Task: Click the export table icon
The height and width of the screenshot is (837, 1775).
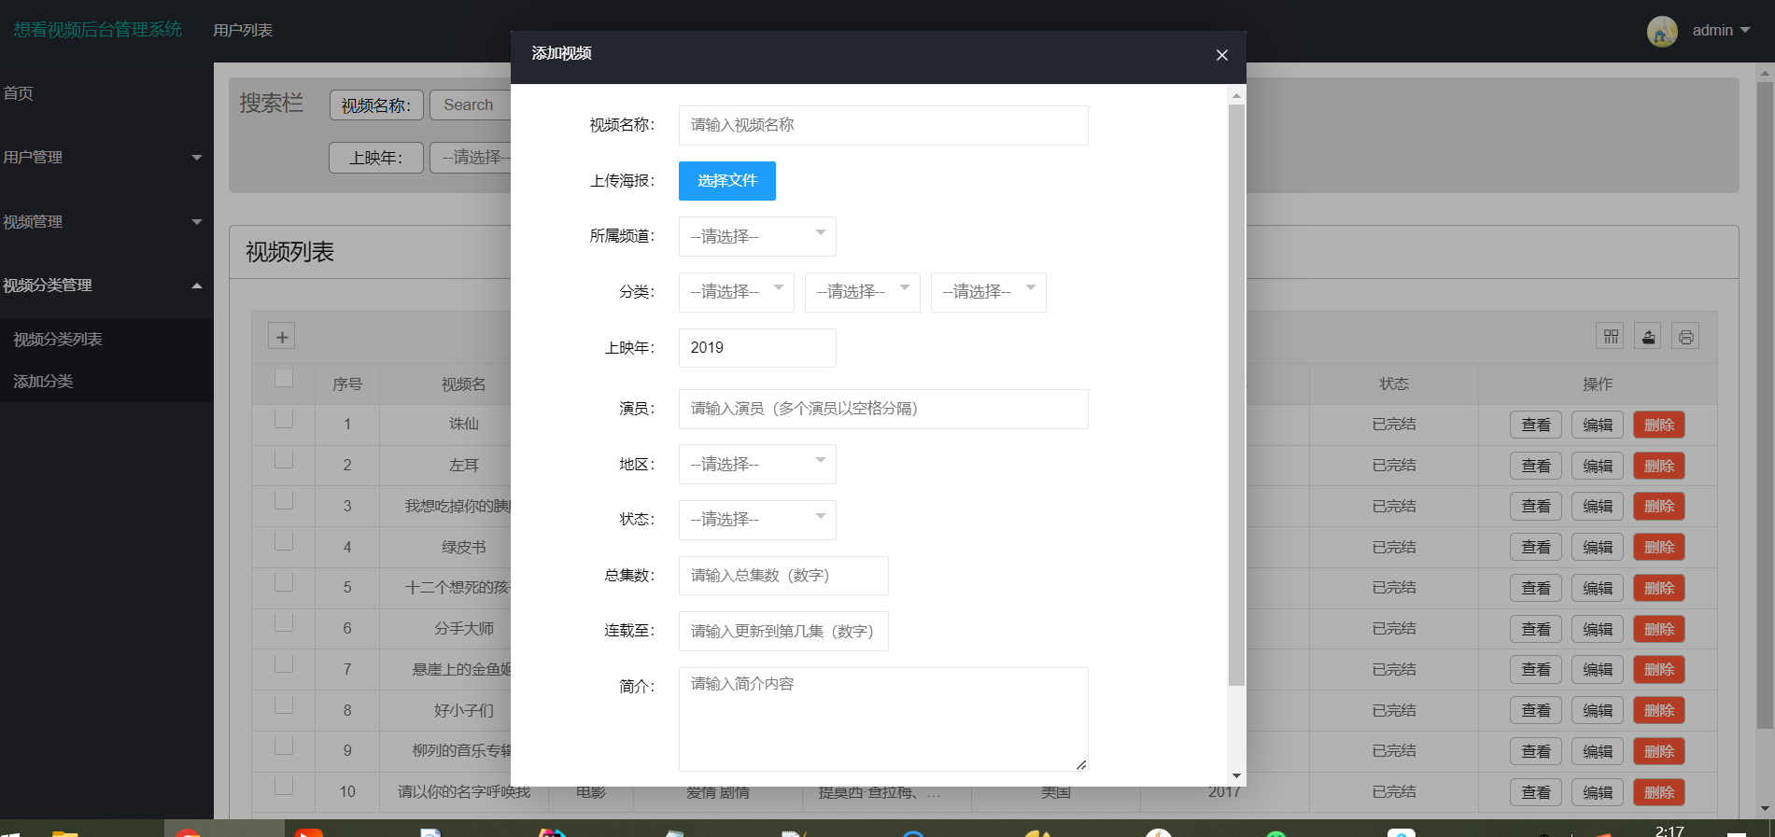Action: coord(1648,337)
